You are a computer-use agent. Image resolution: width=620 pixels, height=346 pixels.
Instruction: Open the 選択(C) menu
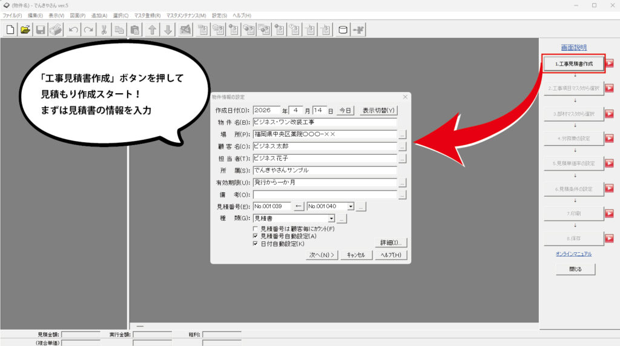pos(120,15)
